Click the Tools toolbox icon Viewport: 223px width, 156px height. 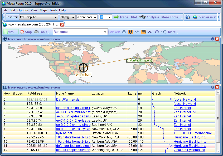coord(36,32)
